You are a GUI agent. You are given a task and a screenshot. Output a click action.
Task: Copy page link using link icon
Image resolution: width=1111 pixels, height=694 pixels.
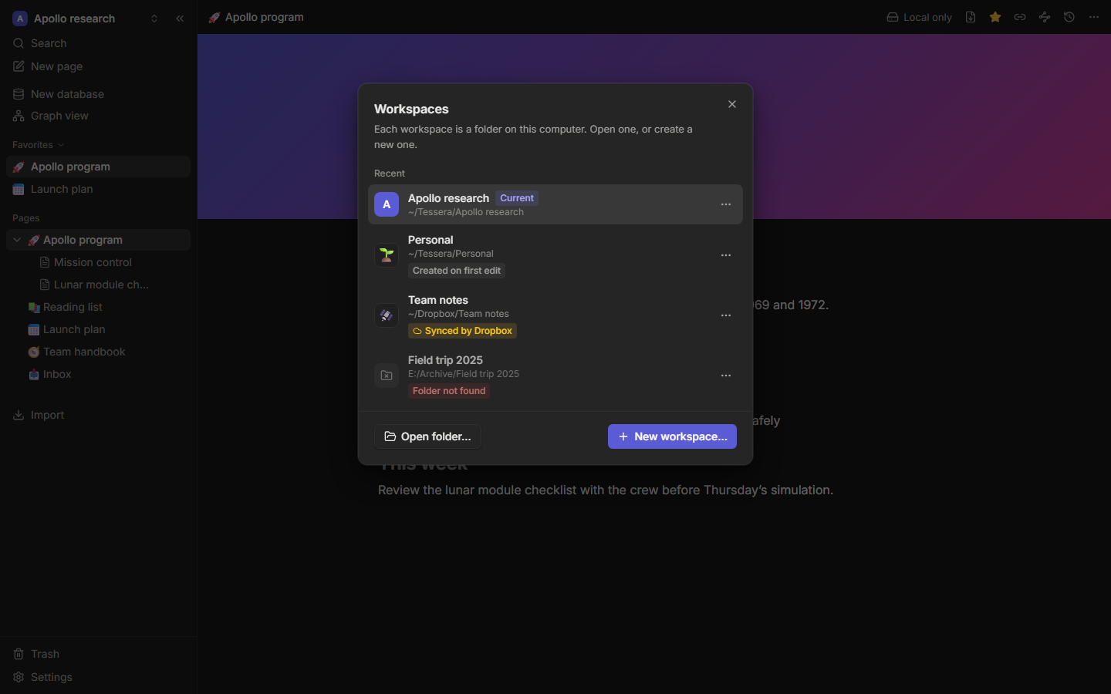pos(1020,17)
